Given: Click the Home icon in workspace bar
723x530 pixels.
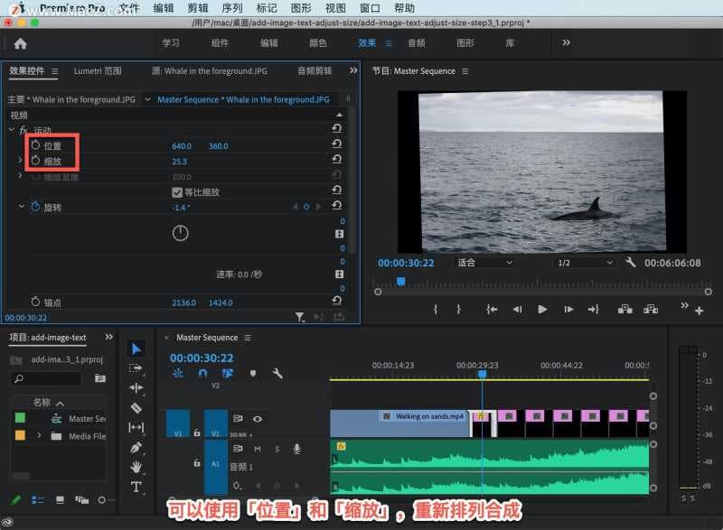Looking at the screenshot, I should pos(20,43).
